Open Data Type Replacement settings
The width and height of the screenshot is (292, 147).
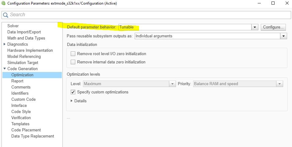tap(32, 136)
